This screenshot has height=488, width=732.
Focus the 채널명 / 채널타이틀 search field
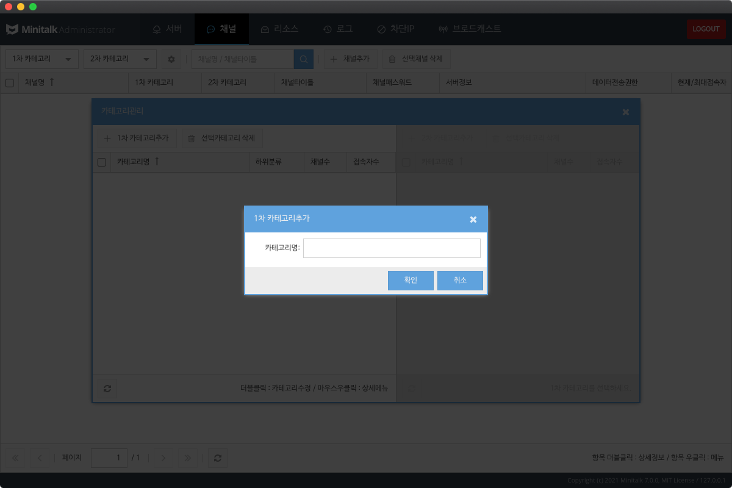[243, 59]
